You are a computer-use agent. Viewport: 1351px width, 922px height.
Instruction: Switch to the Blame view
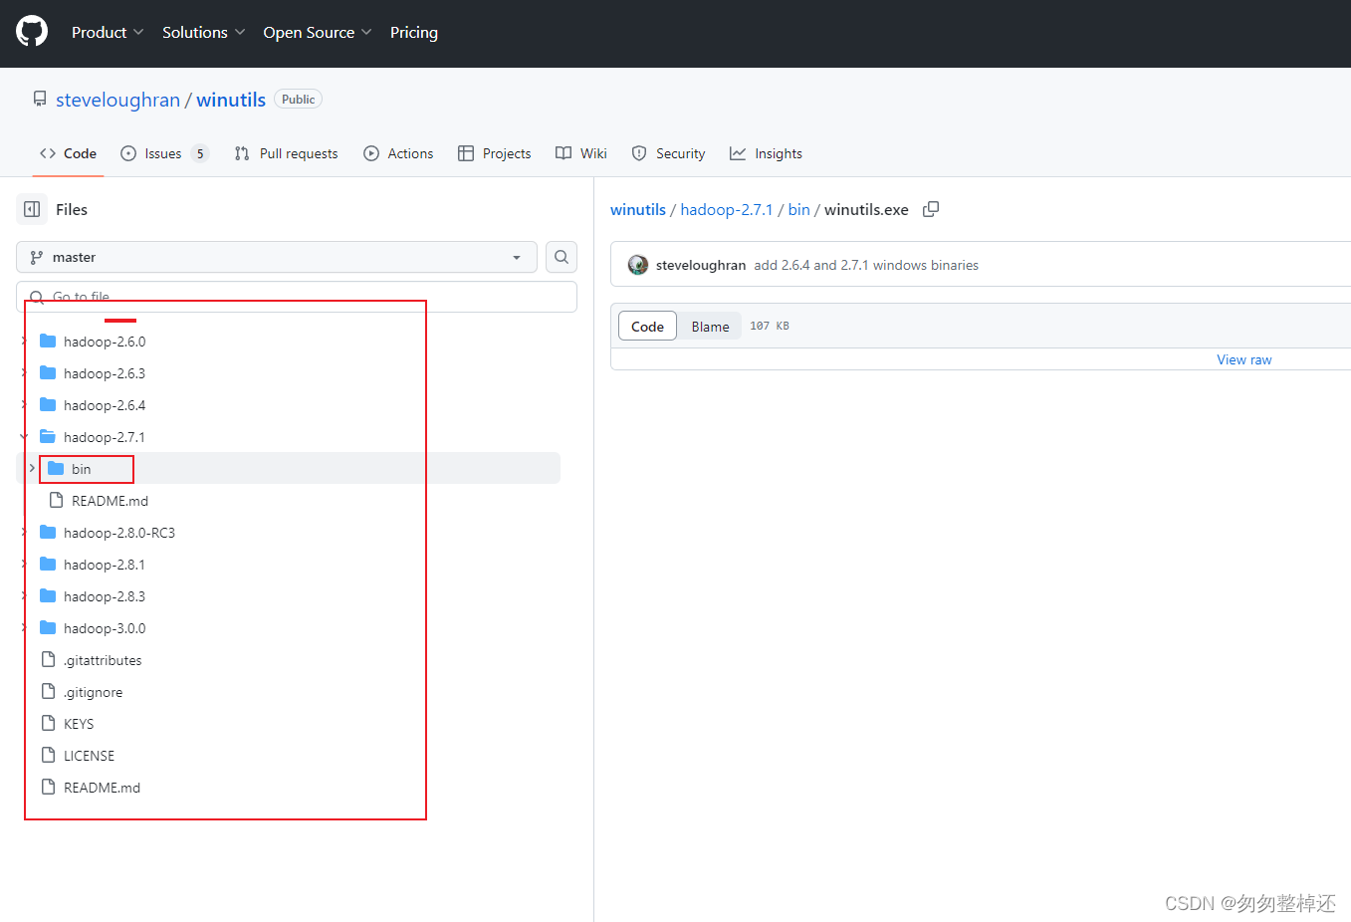pos(709,326)
